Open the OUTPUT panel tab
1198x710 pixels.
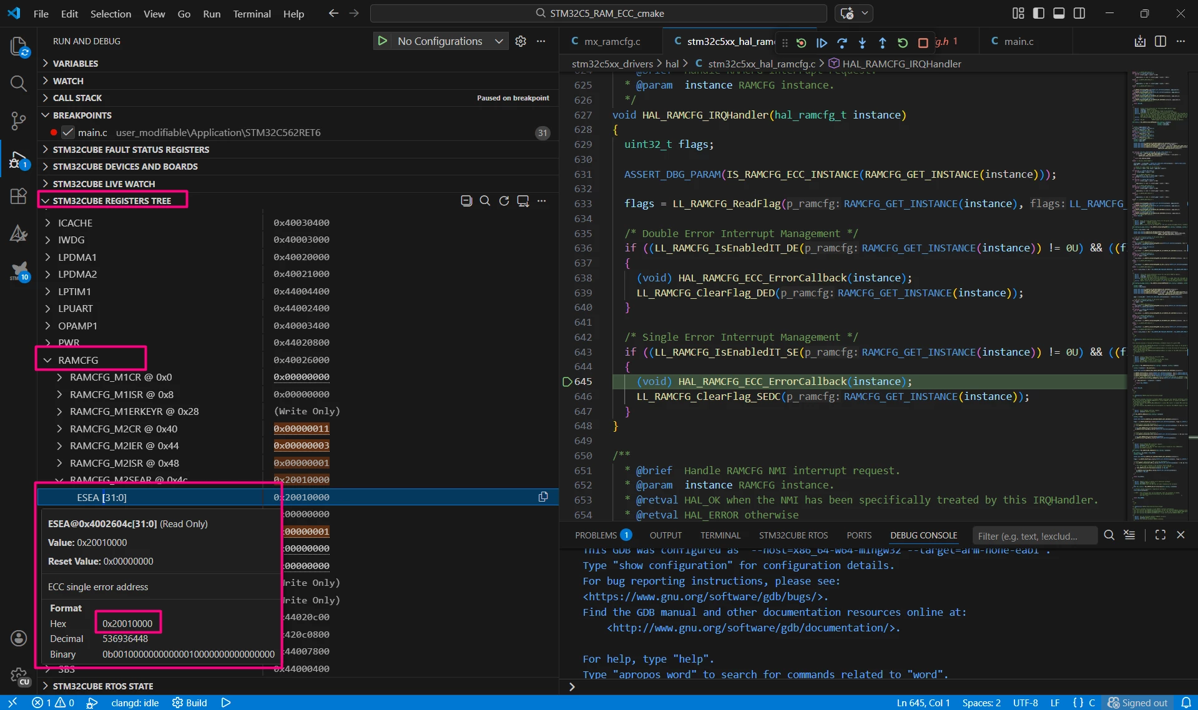665,535
